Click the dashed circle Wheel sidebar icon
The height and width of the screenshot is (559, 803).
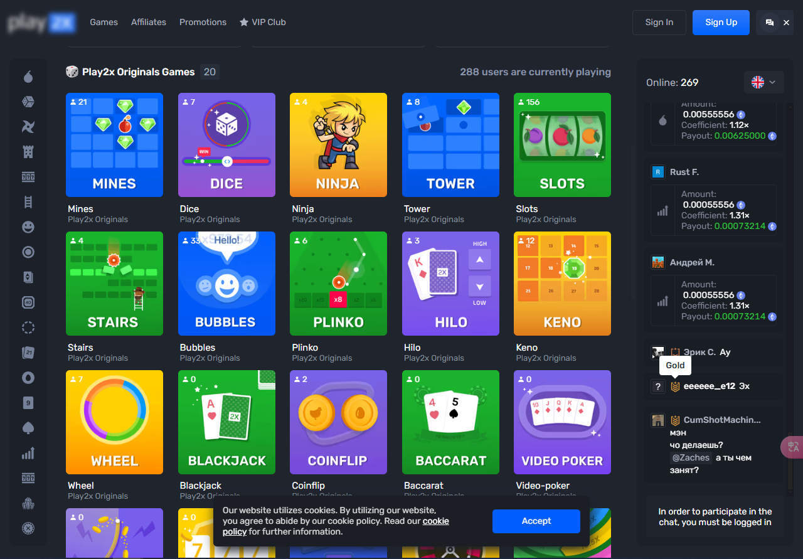pyautogui.click(x=28, y=327)
